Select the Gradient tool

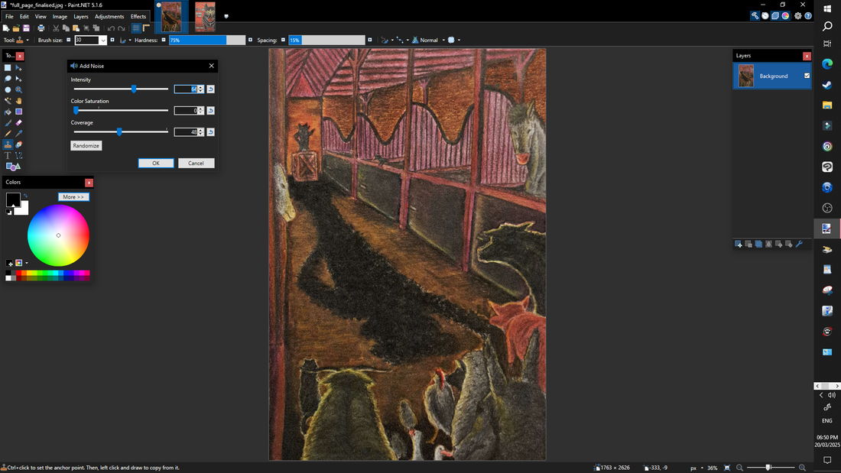[19, 112]
